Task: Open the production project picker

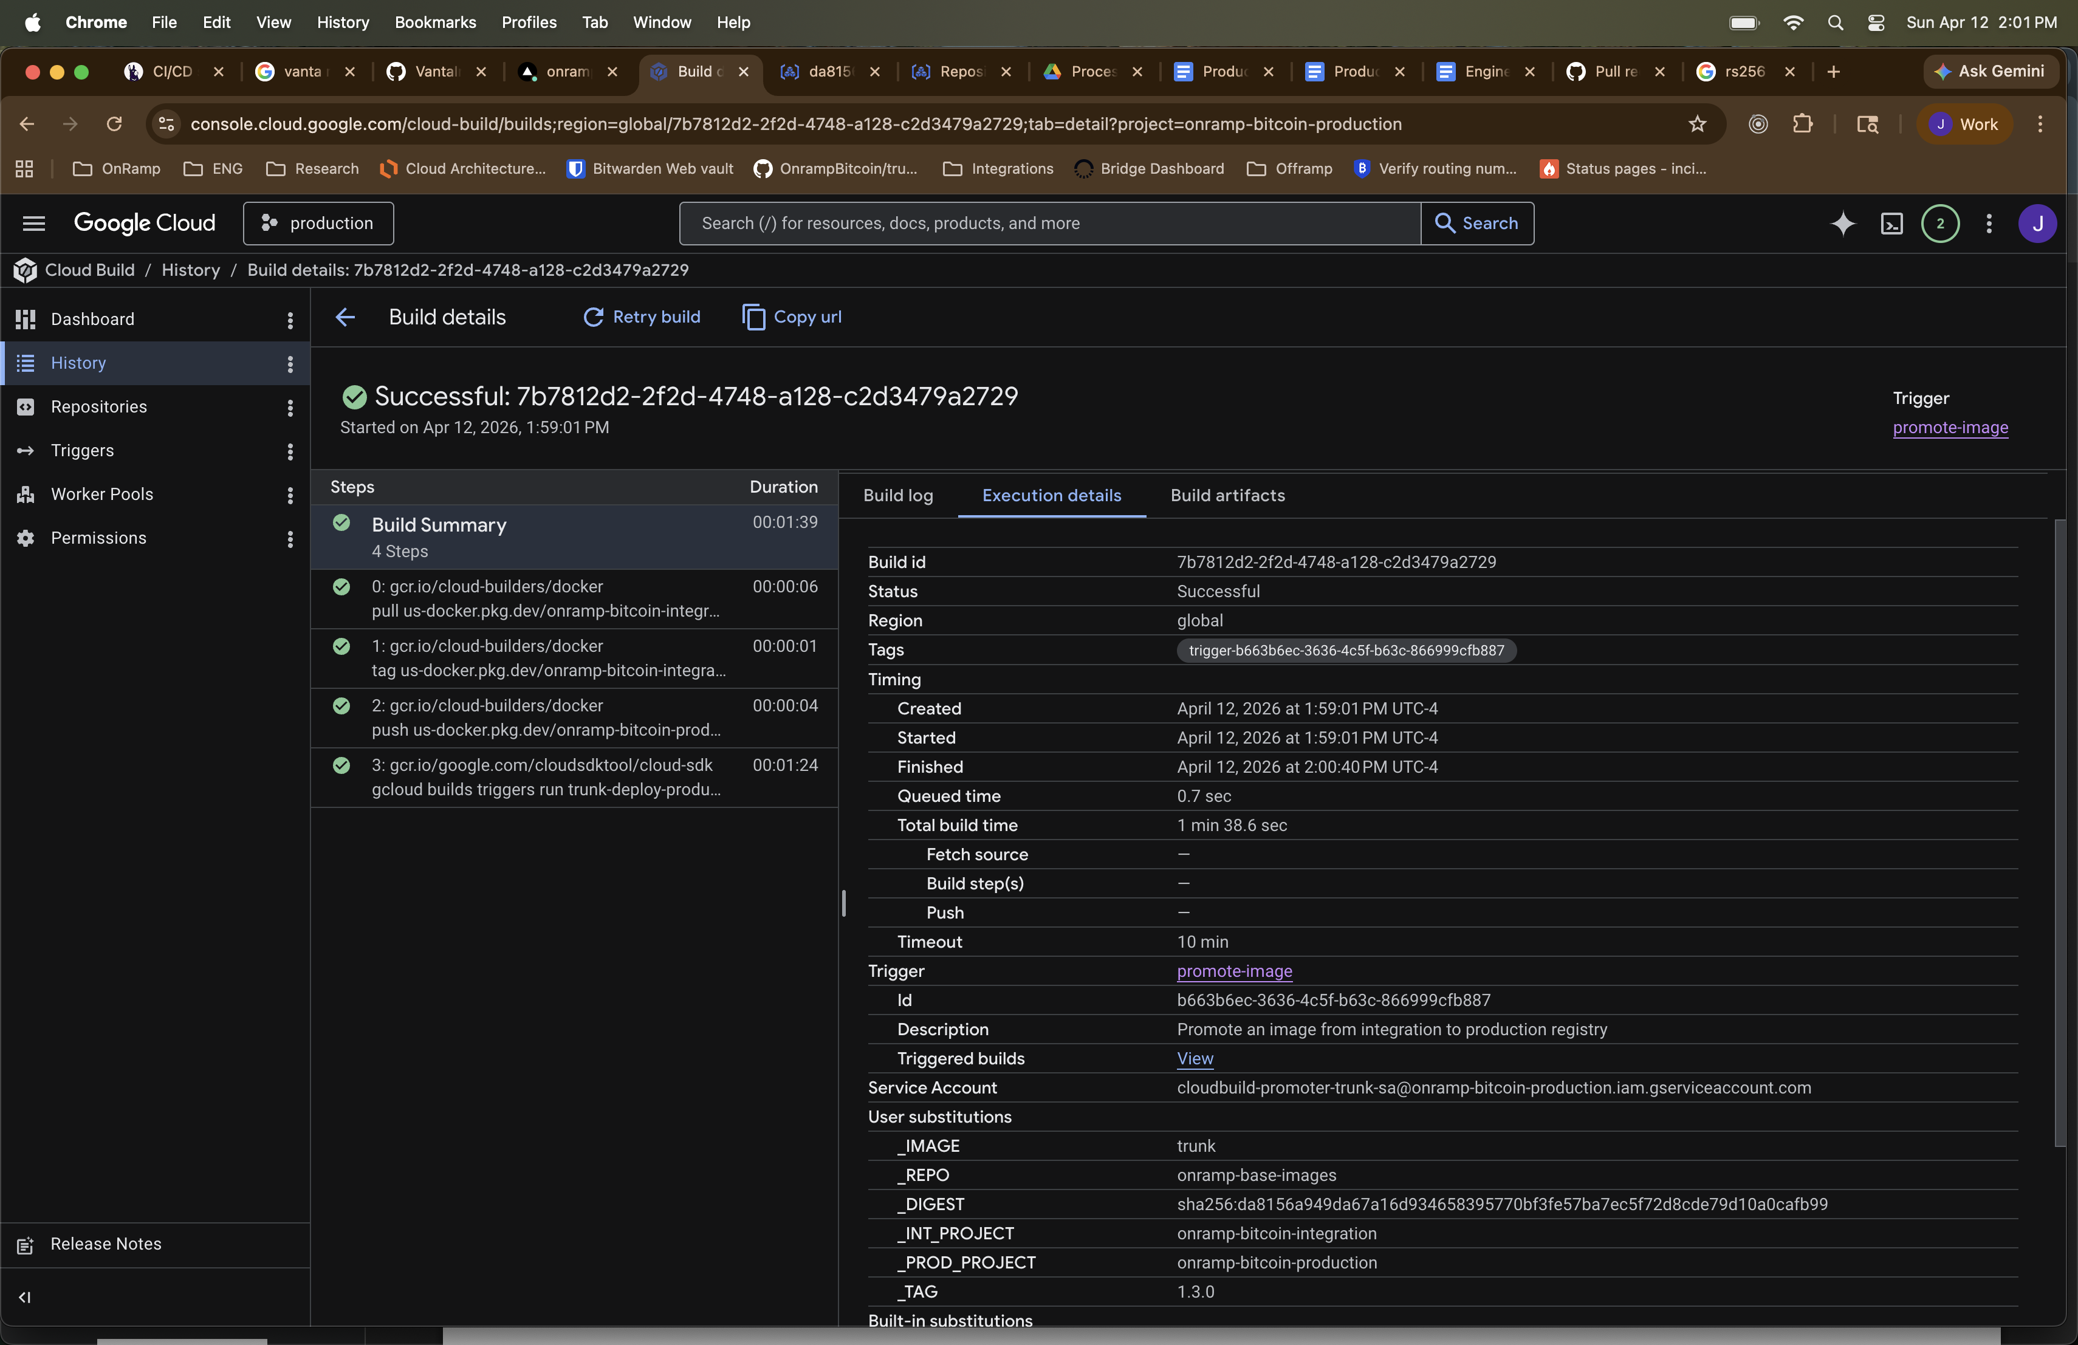Action: (318, 224)
